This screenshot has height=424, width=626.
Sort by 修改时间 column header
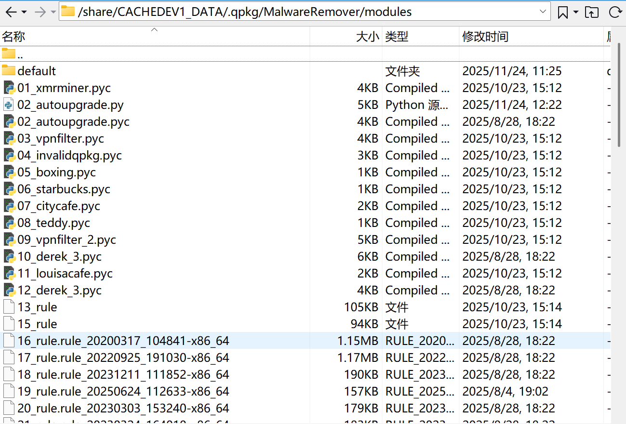click(x=485, y=37)
